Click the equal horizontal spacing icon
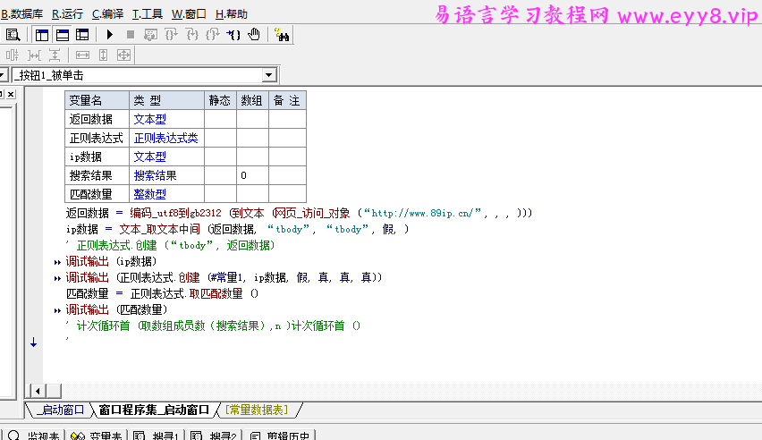This screenshot has height=440, width=762. (x=34, y=55)
